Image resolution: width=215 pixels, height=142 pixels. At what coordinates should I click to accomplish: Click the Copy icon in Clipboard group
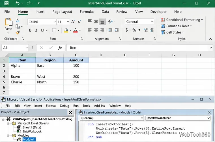click(x=18, y=26)
